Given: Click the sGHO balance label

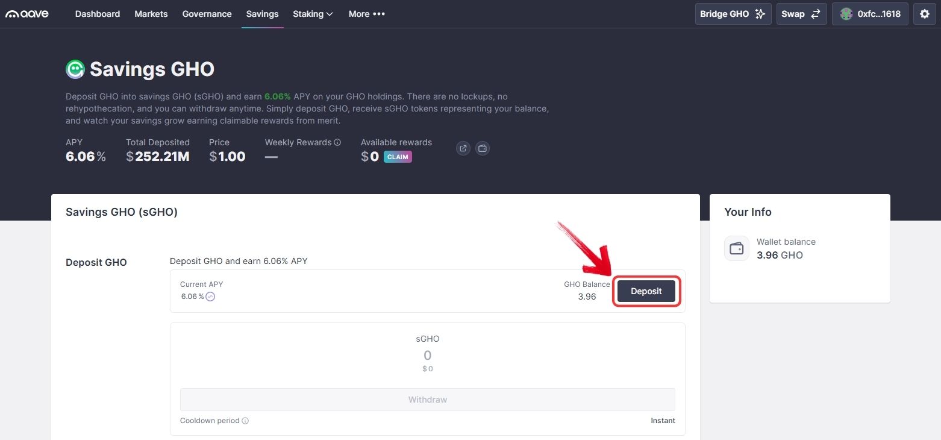Looking at the screenshot, I should tap(428, 339).
